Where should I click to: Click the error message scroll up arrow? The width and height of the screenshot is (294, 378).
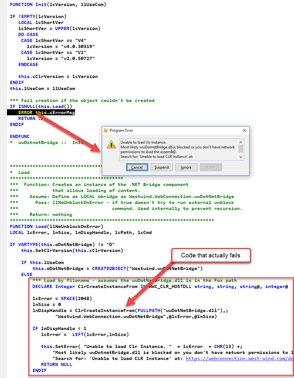point(241,142)
